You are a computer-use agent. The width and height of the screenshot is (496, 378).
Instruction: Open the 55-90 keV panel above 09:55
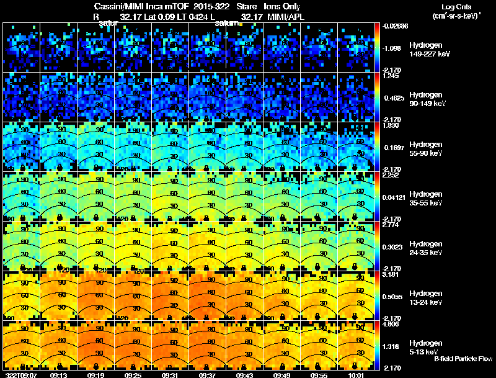[x=319, y=146]
